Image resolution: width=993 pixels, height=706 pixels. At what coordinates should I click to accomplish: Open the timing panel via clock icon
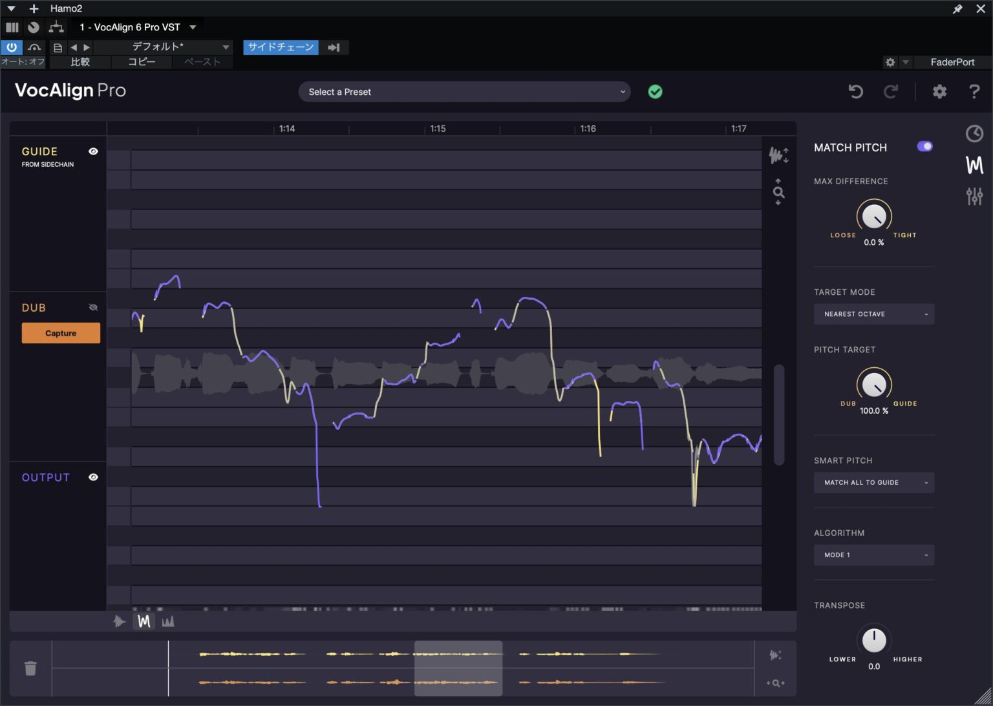tap(974, 134)
